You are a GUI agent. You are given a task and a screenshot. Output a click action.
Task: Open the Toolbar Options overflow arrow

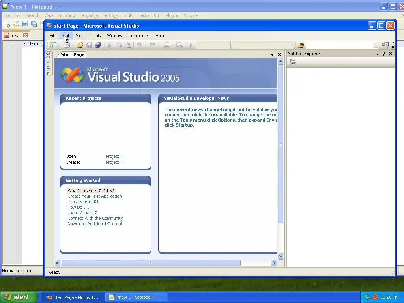click(393, 45)
